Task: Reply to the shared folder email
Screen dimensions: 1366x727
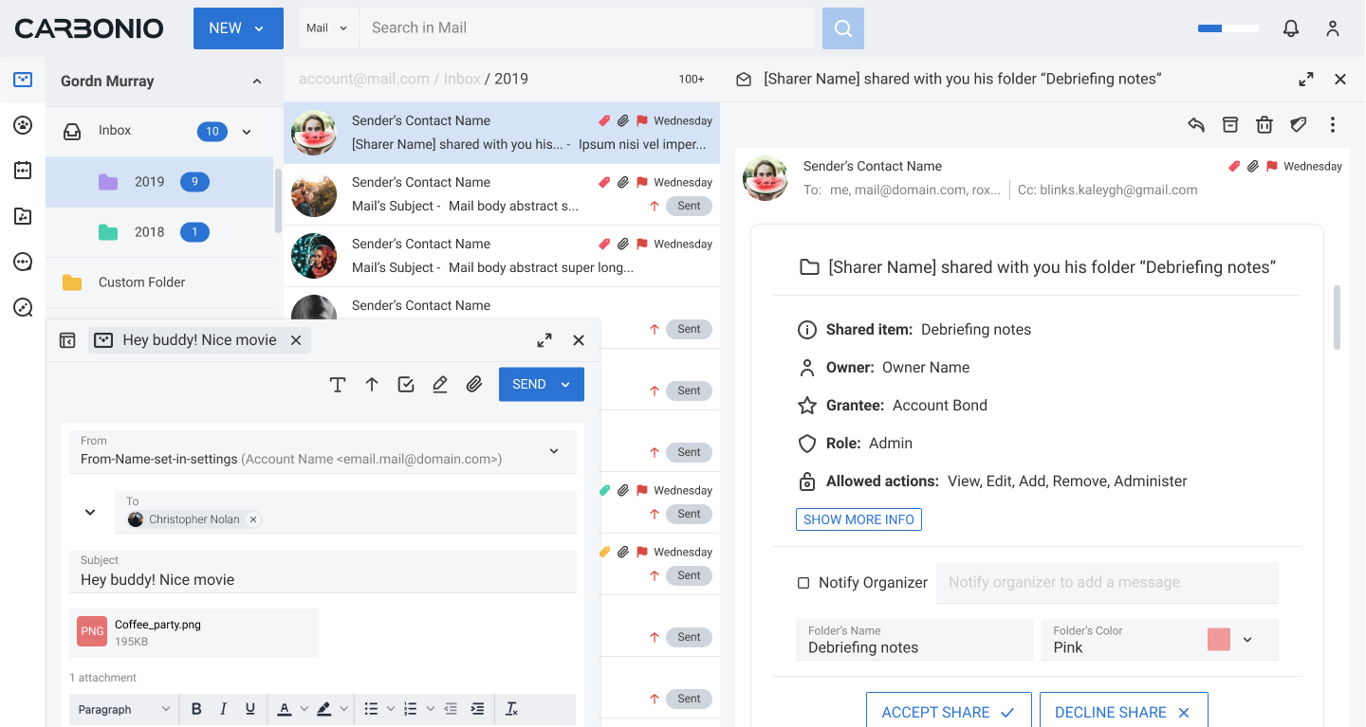Action: coord(1195,124)
